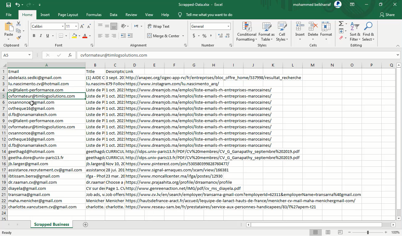402x236 pixels.
Task: Click the zoom slider handle
Action: 368,232
